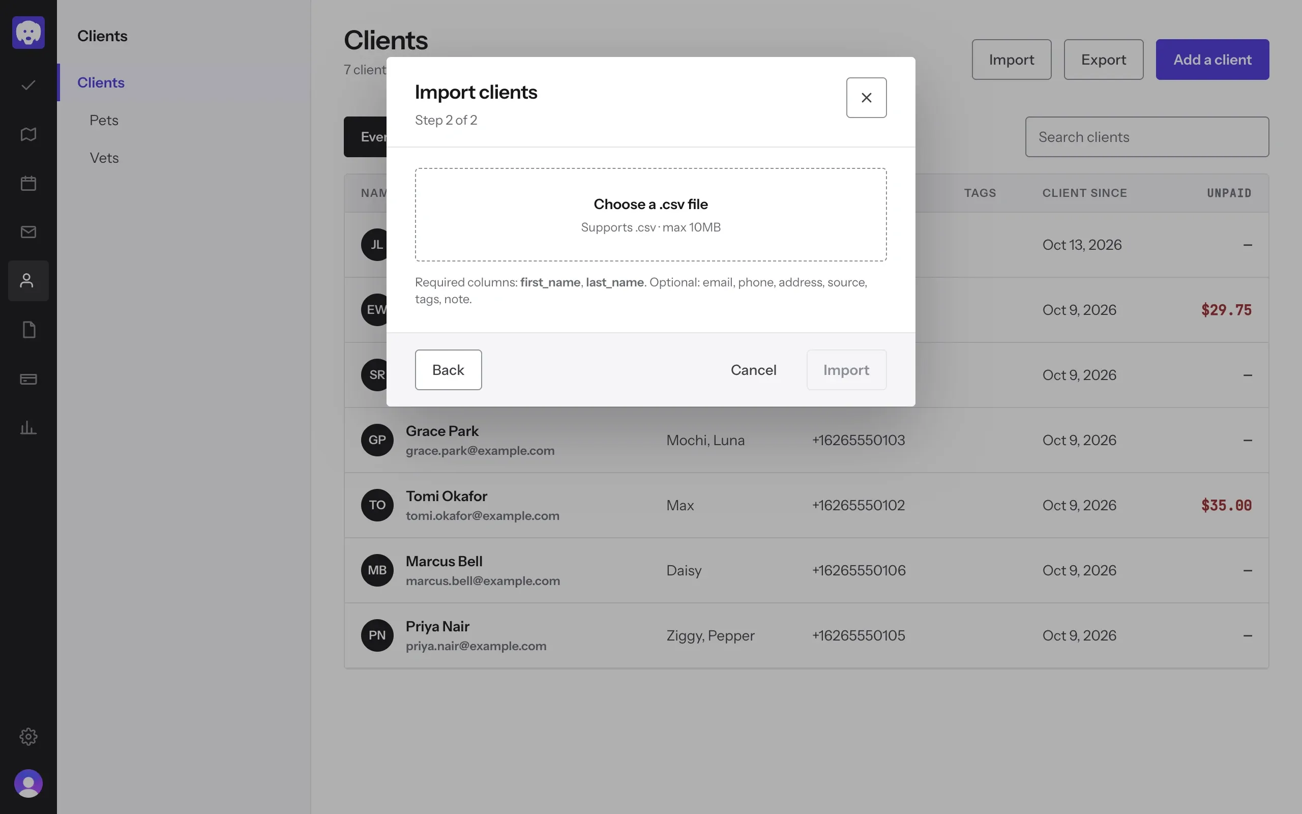Focus the Search clients field
The height and width of the screenshot is (814, 1302).
pos(1147,137)
